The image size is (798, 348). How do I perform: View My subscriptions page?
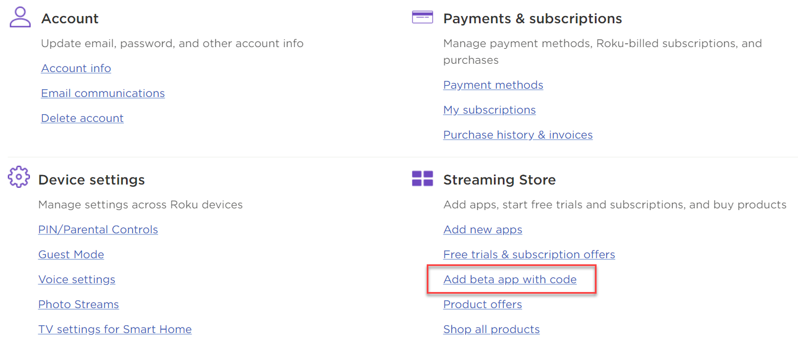tap(489, 110)
